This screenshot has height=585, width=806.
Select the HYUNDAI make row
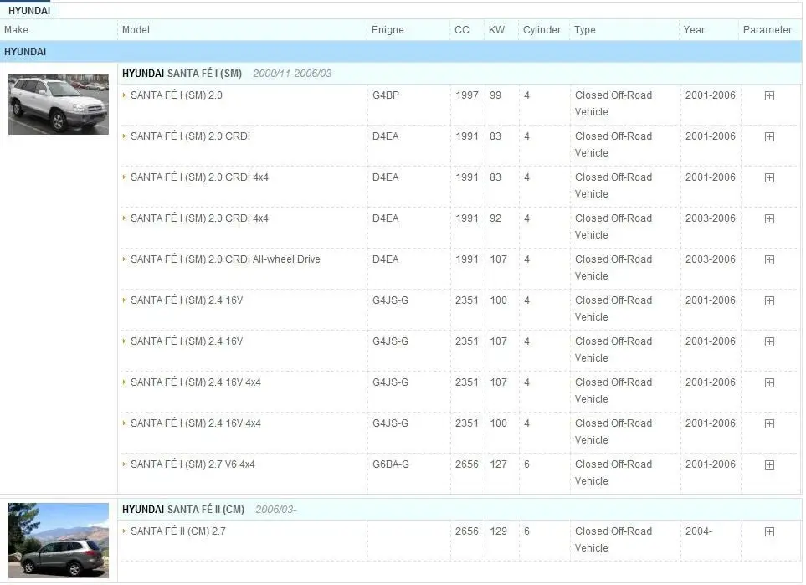tap(401, 52)
